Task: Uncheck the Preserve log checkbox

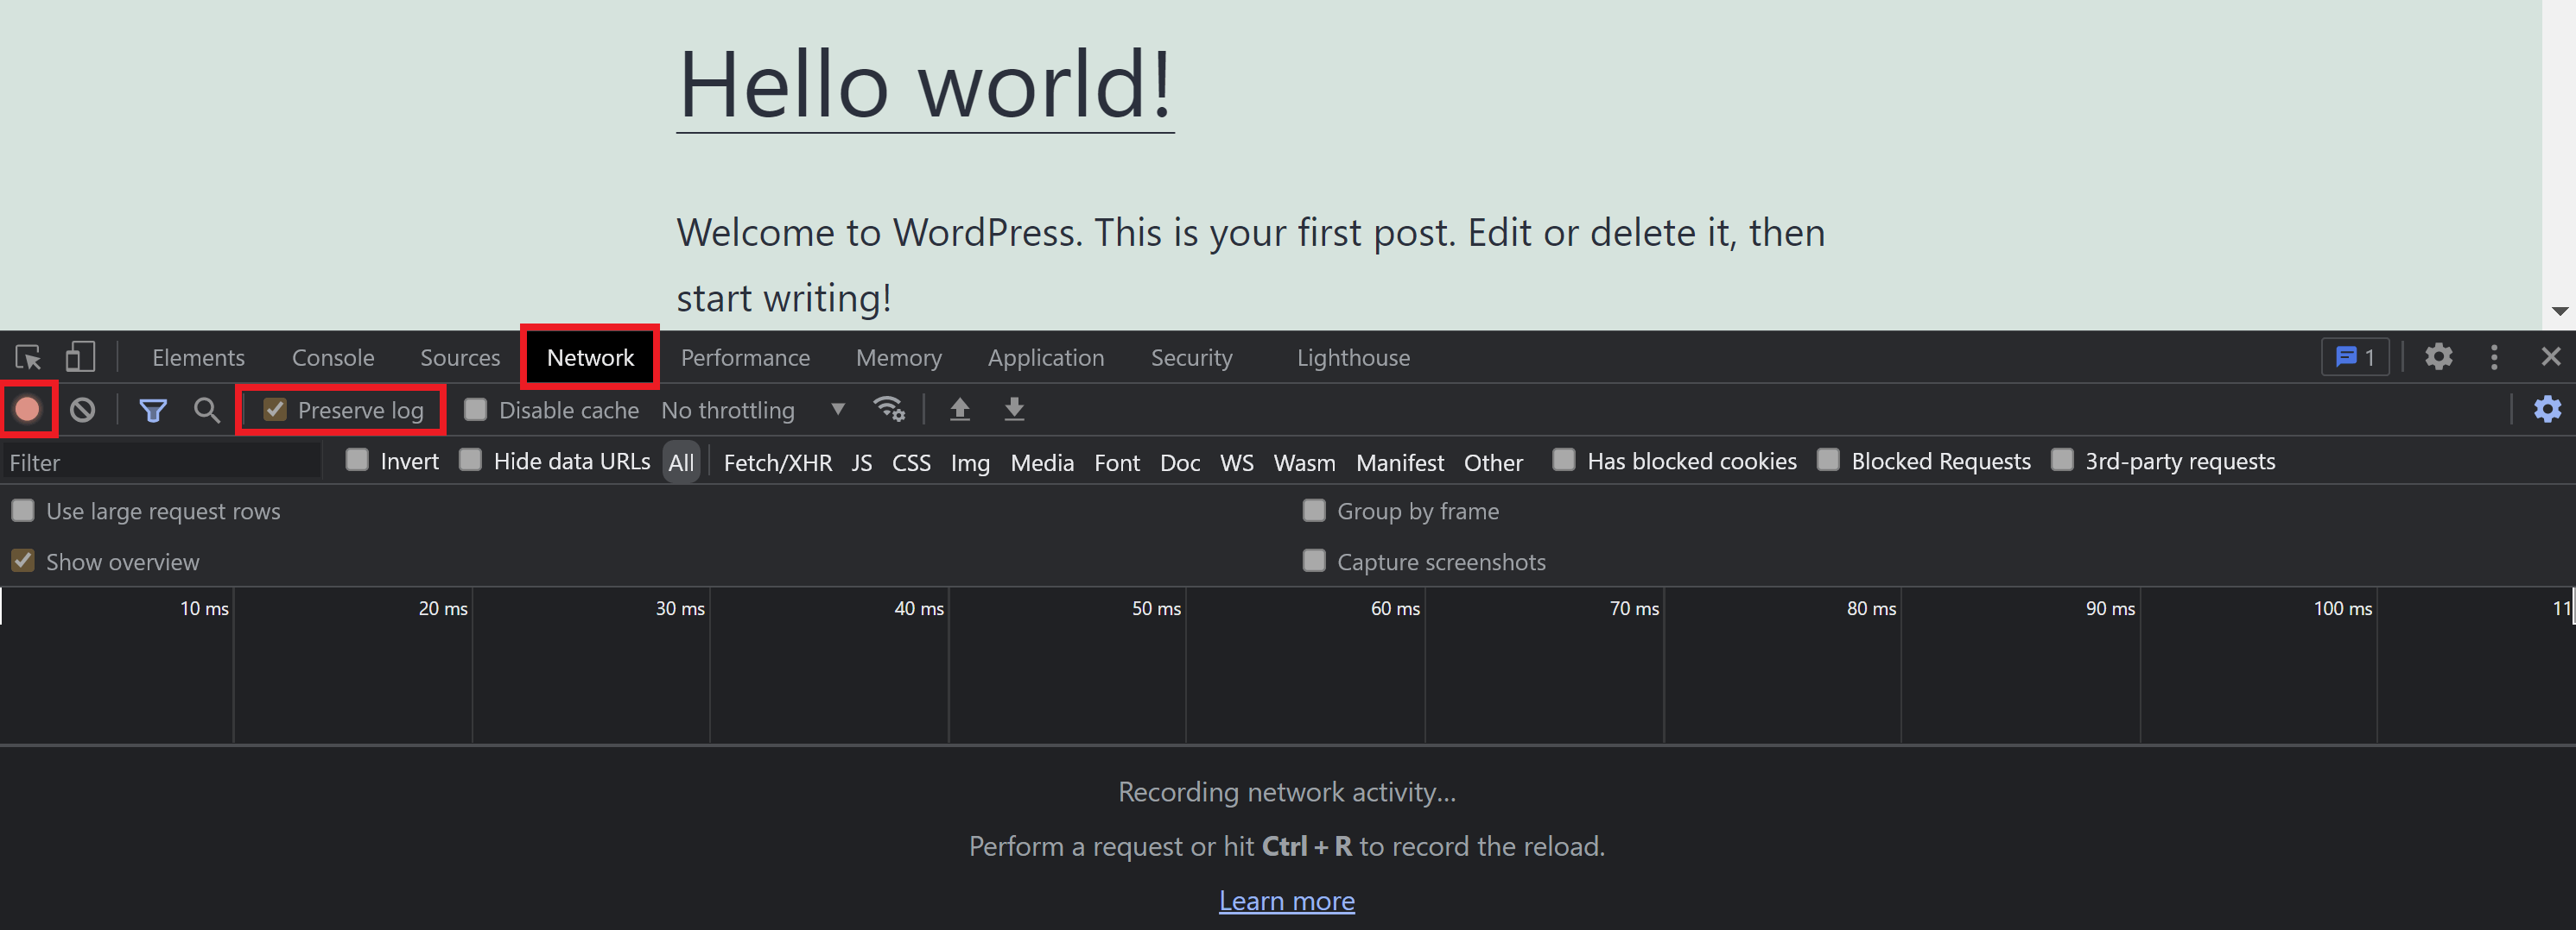Action: coord(275,410)
